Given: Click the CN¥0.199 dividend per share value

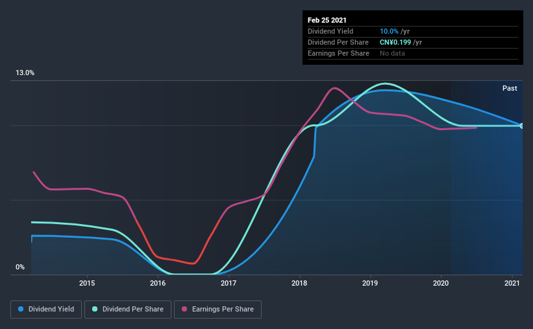Looking at the screenshot, I should pyautogui.click(x=395, y=42).
